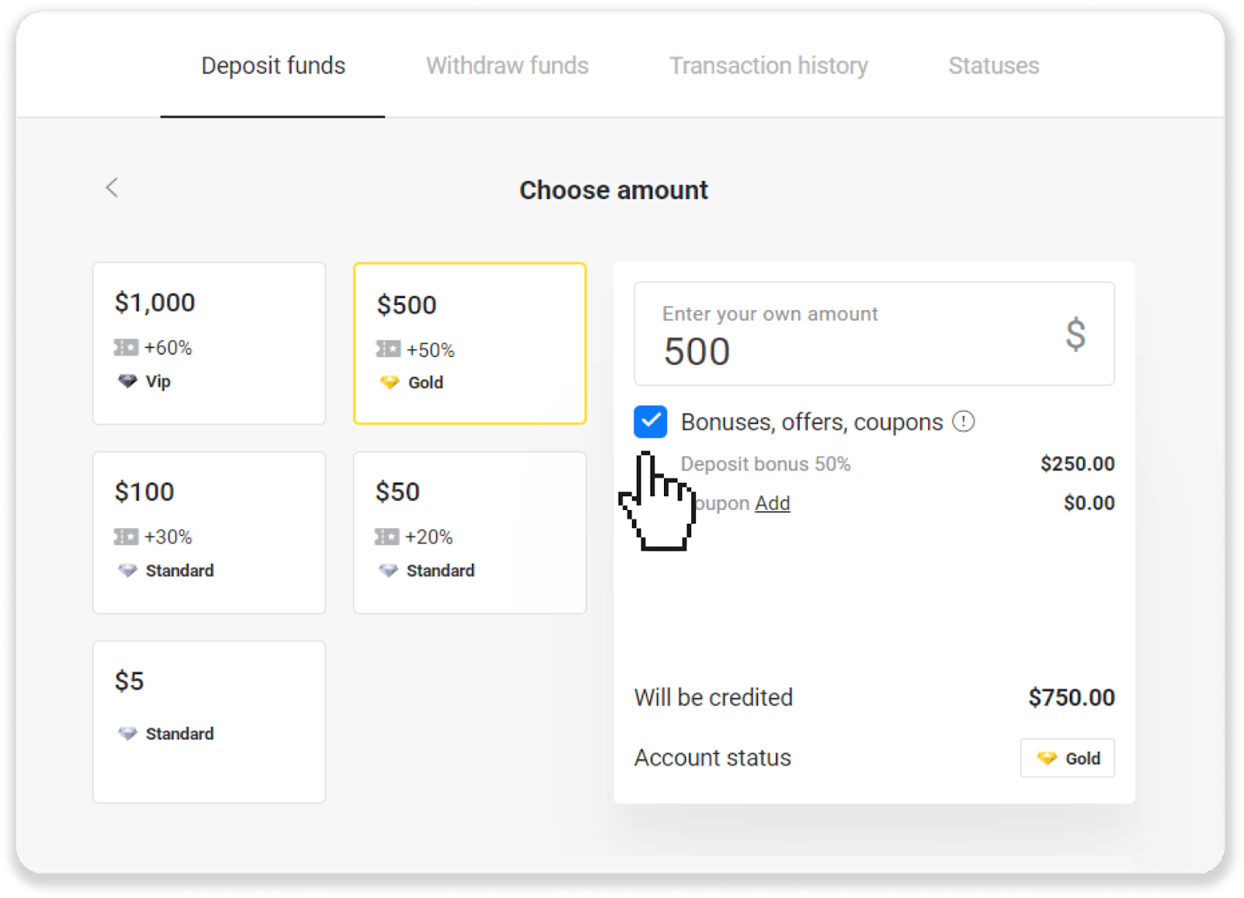Click the info icon beside Bonuses label
1244x898 pixels.
(963, 421)
